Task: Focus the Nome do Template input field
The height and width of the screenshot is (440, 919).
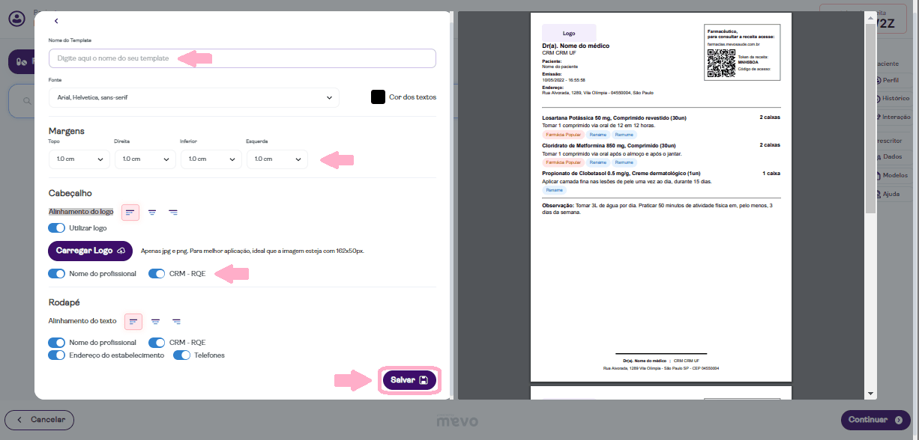Action: (242, 58)
